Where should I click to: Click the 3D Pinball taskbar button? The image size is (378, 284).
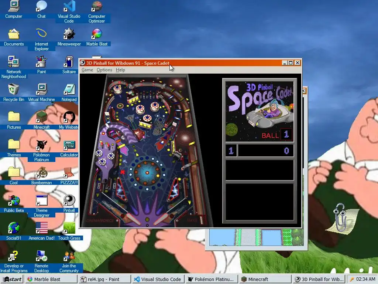pyautogui.click(x=319, y=279)
